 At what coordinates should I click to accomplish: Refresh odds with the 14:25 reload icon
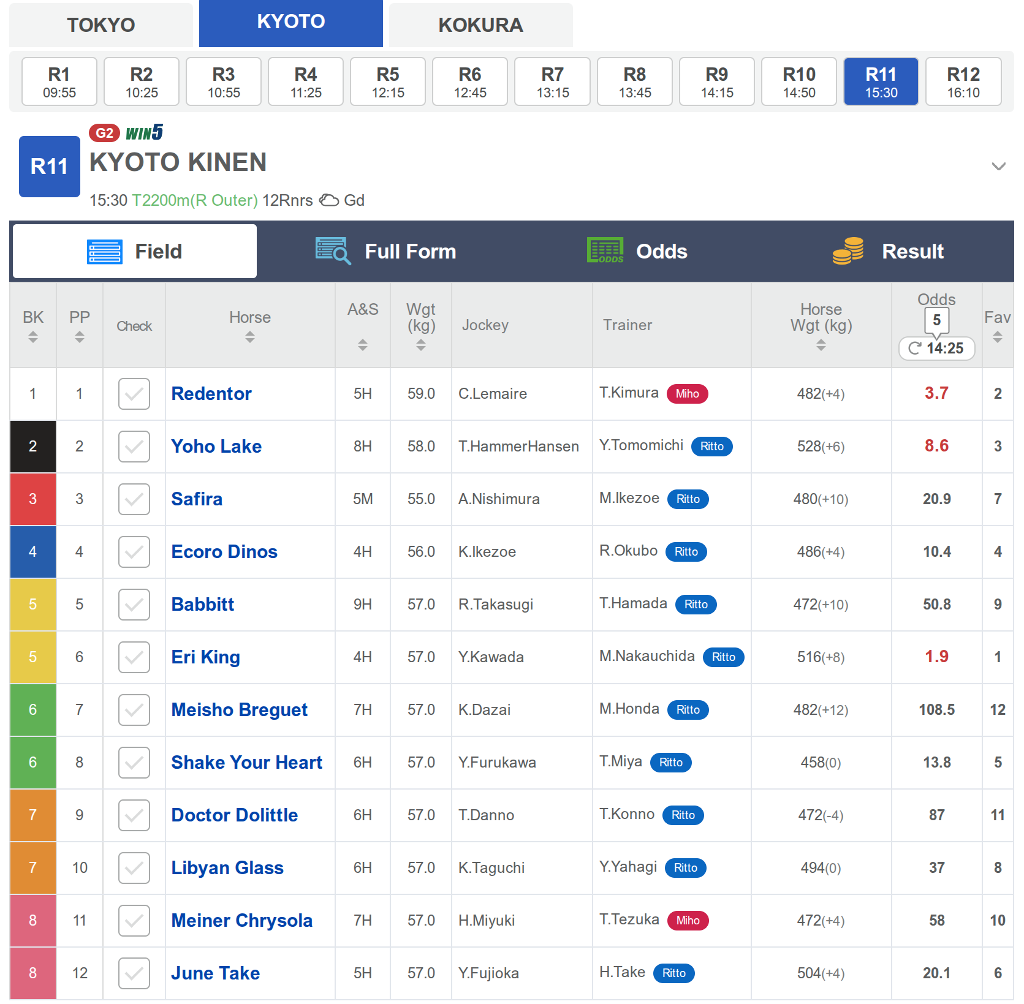coord(915,349)
